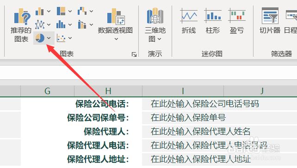297x168 pixels.
Task: Expand the hierarchy chart dropdown arrow
Action: tap(70, 12)
